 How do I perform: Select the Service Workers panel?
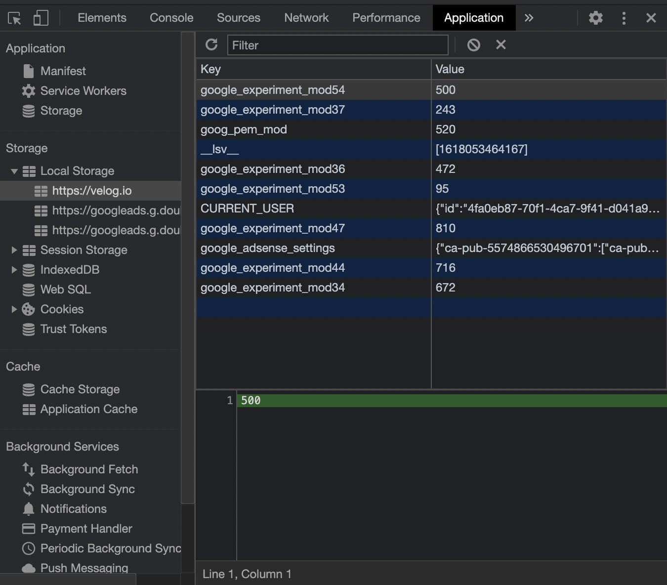tap(83, 91)
